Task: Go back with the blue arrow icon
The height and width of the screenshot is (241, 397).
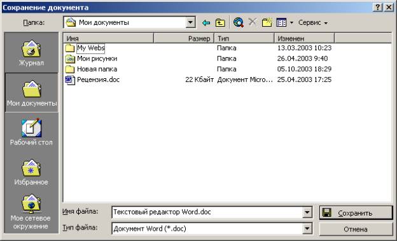Action: pos(206,23)
